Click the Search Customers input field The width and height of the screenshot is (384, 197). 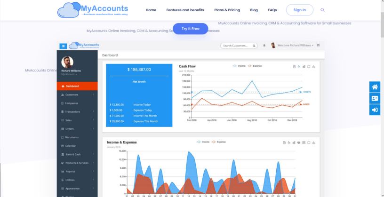click(x=239, y=46)
